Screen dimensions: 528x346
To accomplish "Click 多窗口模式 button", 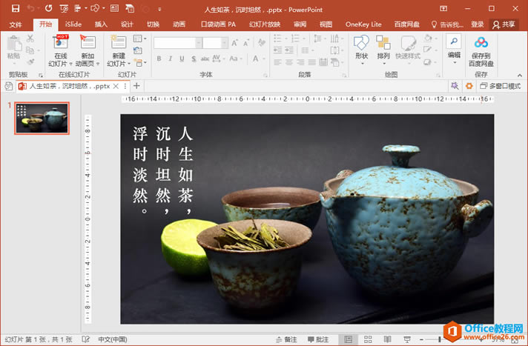I will 500,86.
